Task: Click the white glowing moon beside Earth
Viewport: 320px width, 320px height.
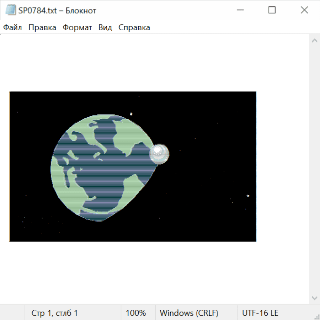Action: coord(159,154)
